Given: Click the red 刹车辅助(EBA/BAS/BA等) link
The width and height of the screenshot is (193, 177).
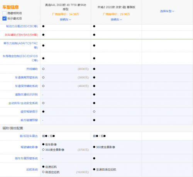Looking at the screenshot, I should [x=21, y=35].
